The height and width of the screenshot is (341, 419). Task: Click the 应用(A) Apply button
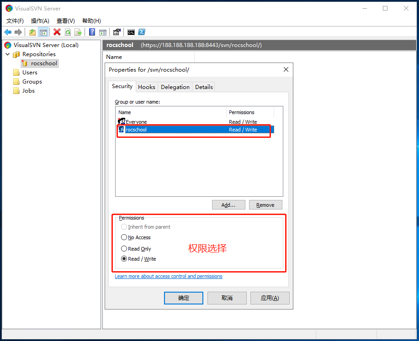point(270,298)
